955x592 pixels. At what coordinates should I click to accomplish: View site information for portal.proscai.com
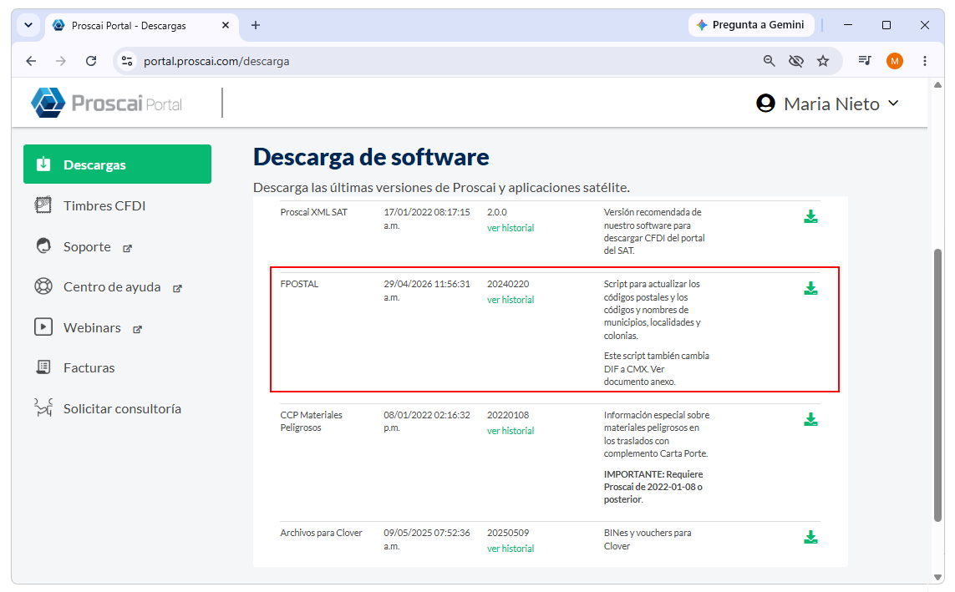[127, 61]
